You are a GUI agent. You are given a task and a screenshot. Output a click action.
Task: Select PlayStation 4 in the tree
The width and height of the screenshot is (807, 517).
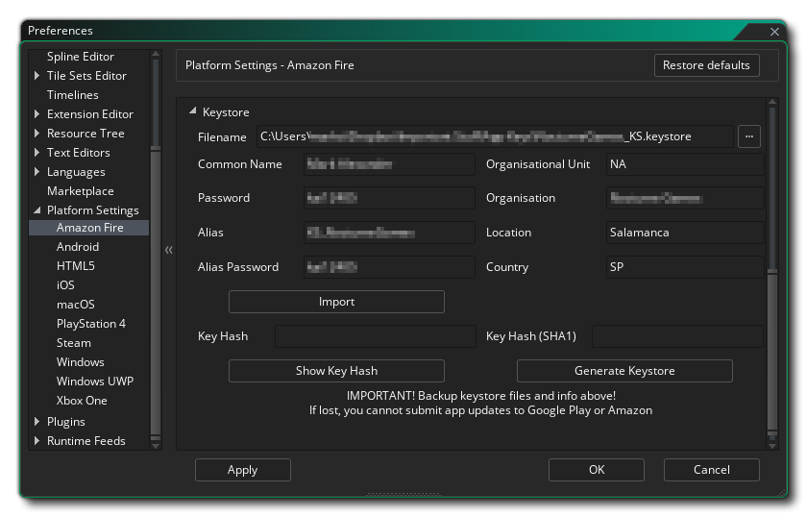90,324
